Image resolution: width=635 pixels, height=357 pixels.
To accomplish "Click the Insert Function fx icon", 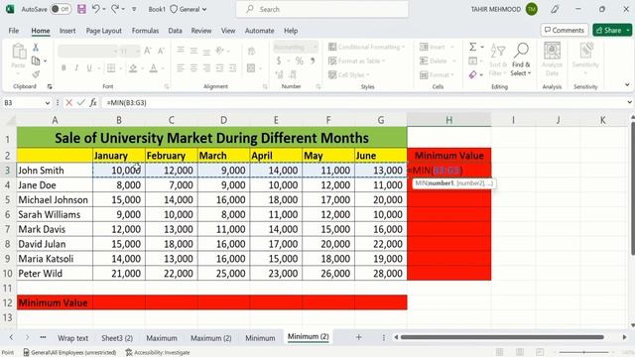I will tap(93, 103).
